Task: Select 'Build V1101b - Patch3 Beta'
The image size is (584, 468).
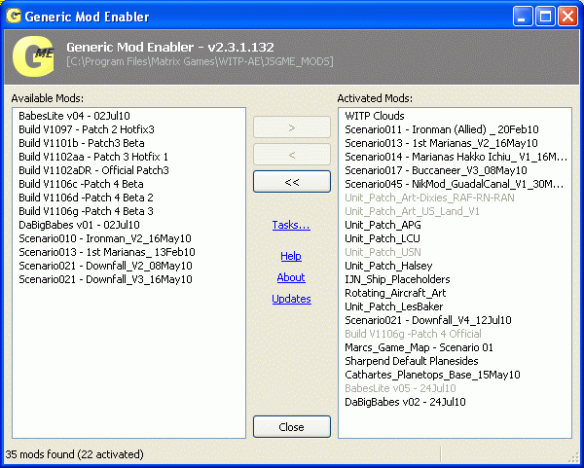Action: 82,143
